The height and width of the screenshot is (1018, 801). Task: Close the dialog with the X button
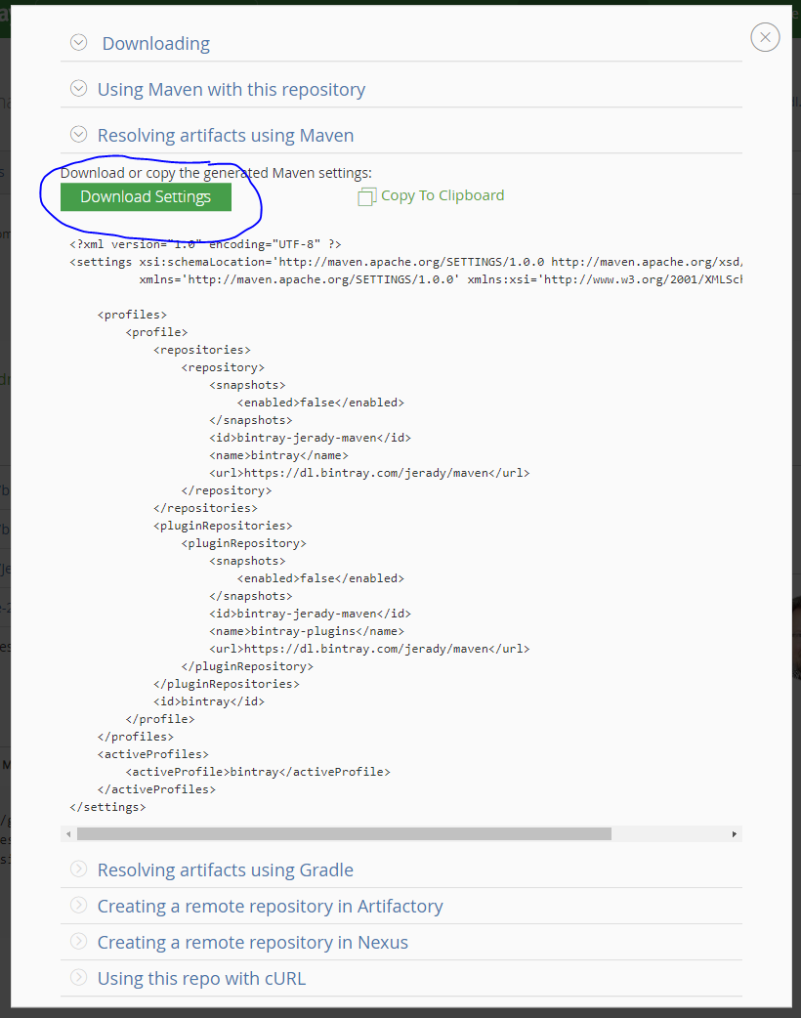(765, 38)
